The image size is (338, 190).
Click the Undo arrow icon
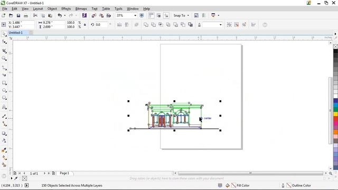pyautogui.click(x=60, y=15)
